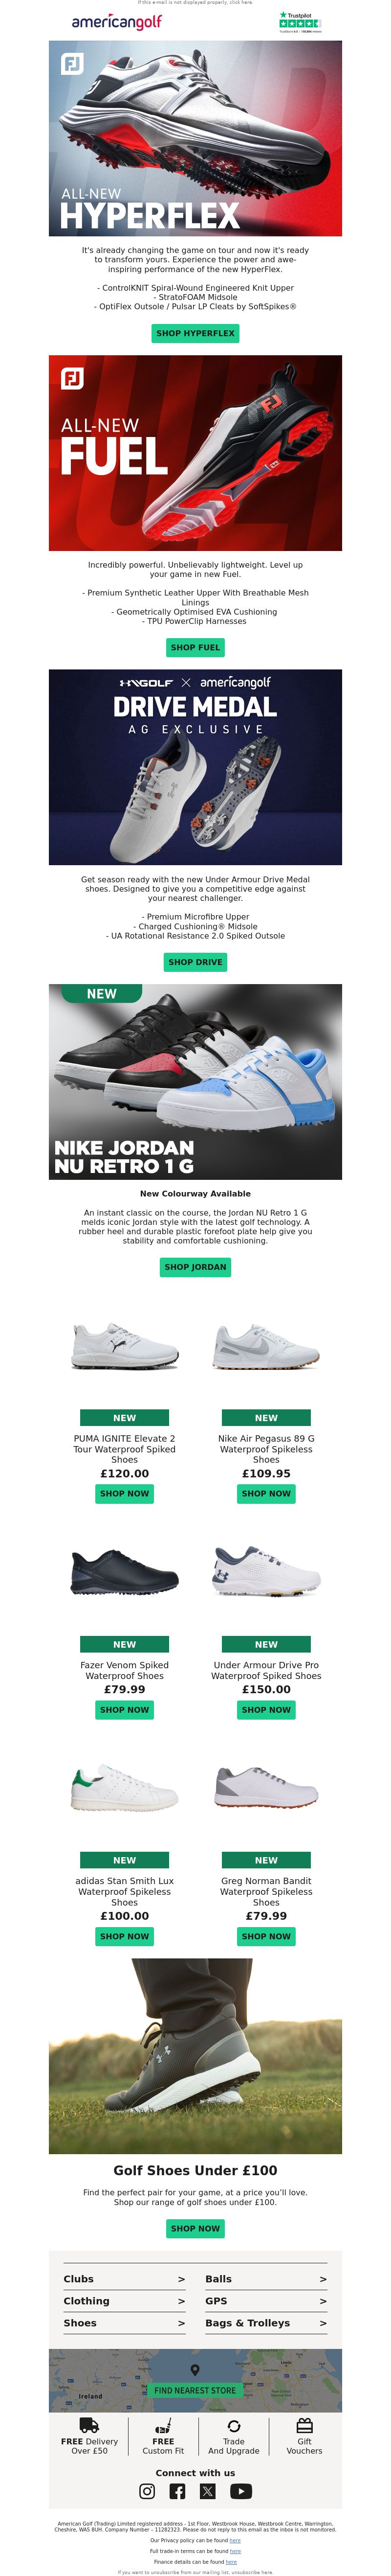Click FIND NEAREST STORE on the map
Image resolution: width=391 pixels, height=2576 pixels.
pos(196,2391)
